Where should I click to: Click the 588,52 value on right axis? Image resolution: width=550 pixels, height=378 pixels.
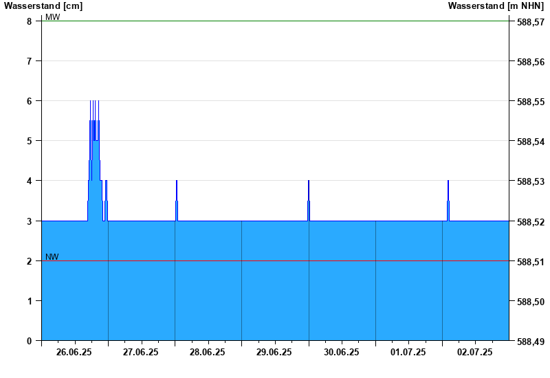tap(530, 222)
